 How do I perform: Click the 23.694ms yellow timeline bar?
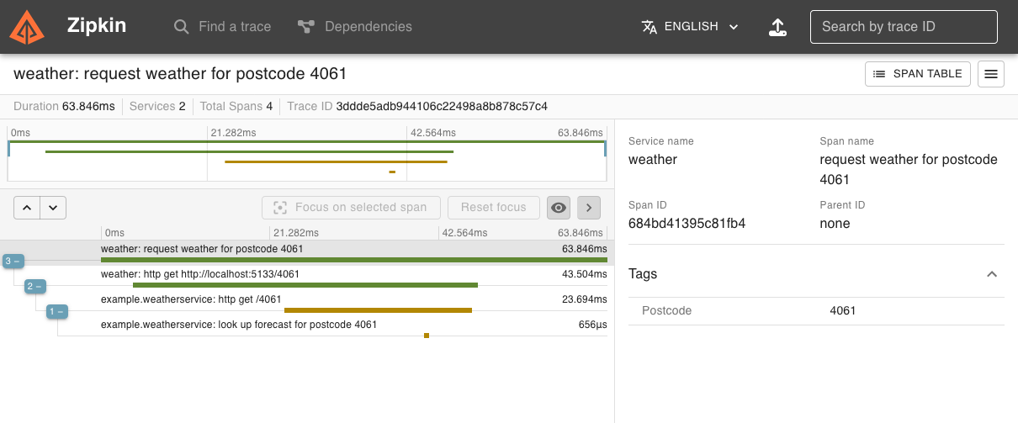pos(378,310)
